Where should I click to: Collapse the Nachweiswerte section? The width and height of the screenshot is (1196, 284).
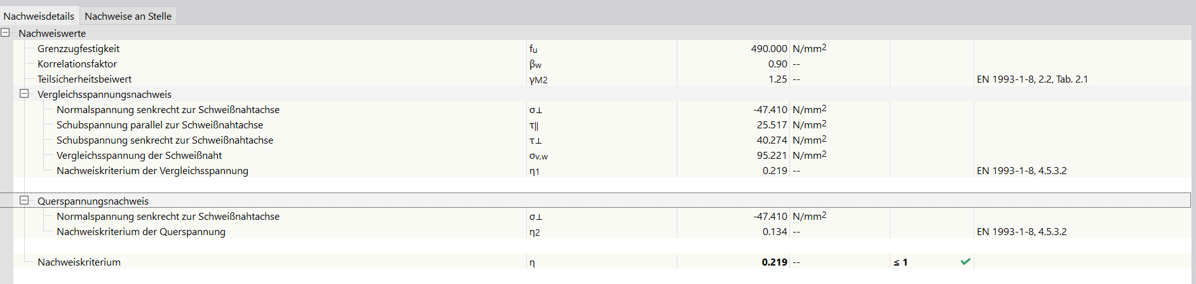tap(6, 32)
